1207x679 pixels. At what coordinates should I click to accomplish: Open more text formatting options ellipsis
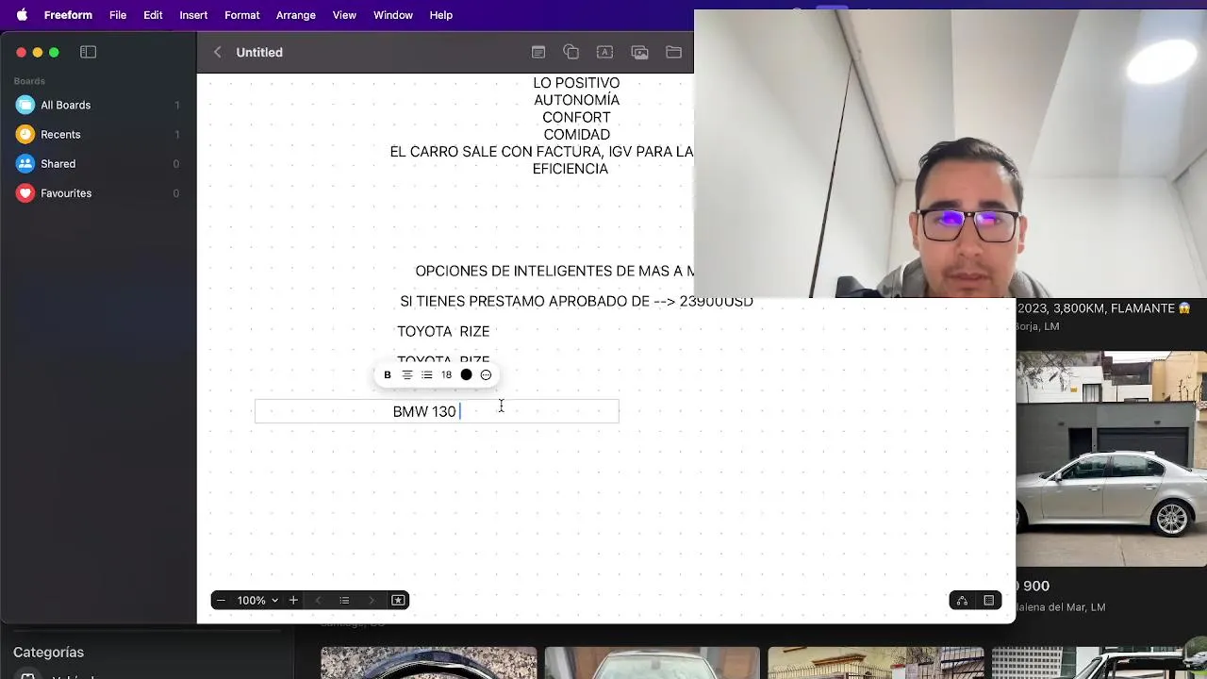point(486,375)
